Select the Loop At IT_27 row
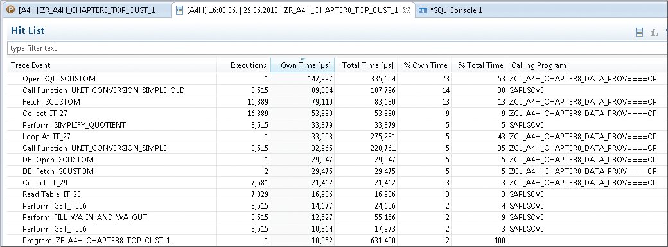The width and height of the screenshot is (668, 247). (x=334, y=136)
